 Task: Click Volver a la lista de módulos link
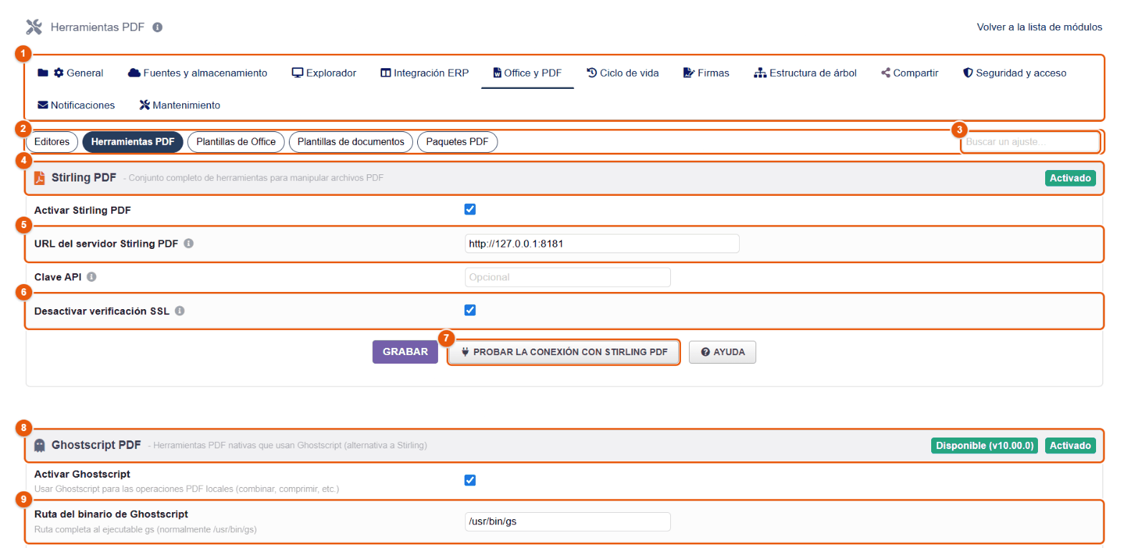[x=1039, y=27]
